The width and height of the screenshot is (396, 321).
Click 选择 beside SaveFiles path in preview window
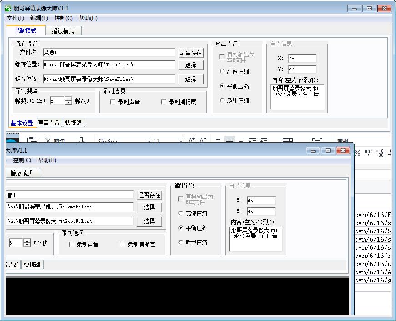pos(150,221)
